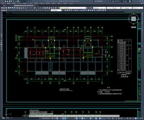Select the Erase tool in the Modify toolbar
This screenshot has height=120, width=144.
[142, 14]
